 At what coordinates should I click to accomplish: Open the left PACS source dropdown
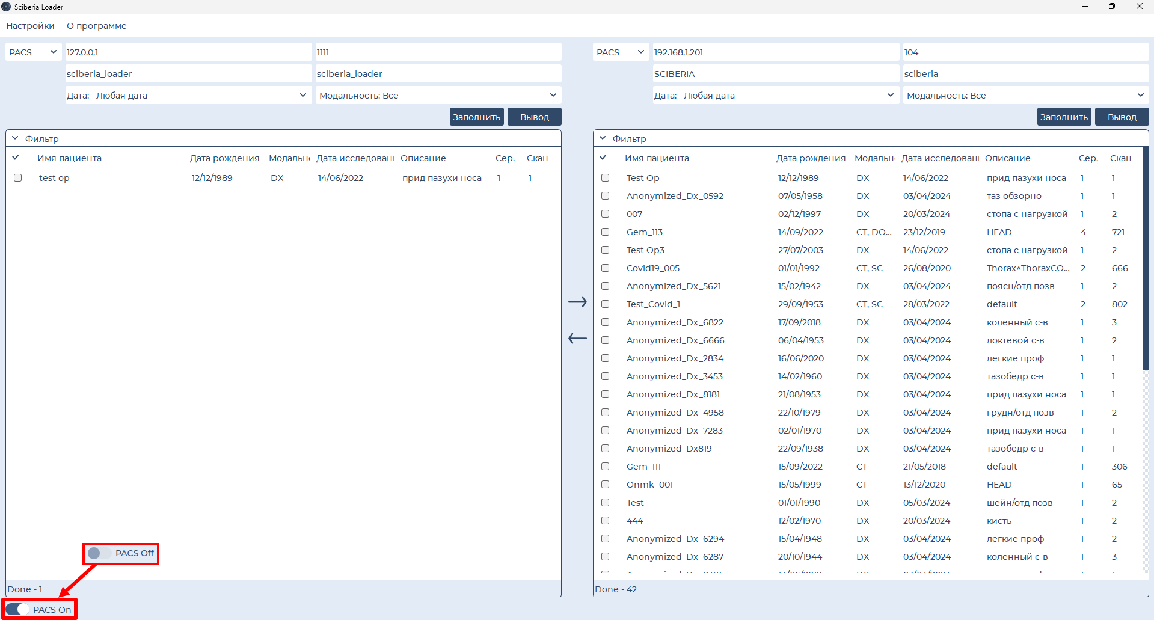[x=34, y=52]
